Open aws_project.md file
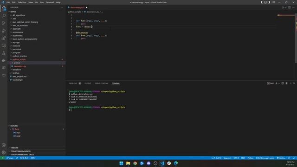This screenshot has width=297, height=167. pyautogui.click(x=19, y=77)
